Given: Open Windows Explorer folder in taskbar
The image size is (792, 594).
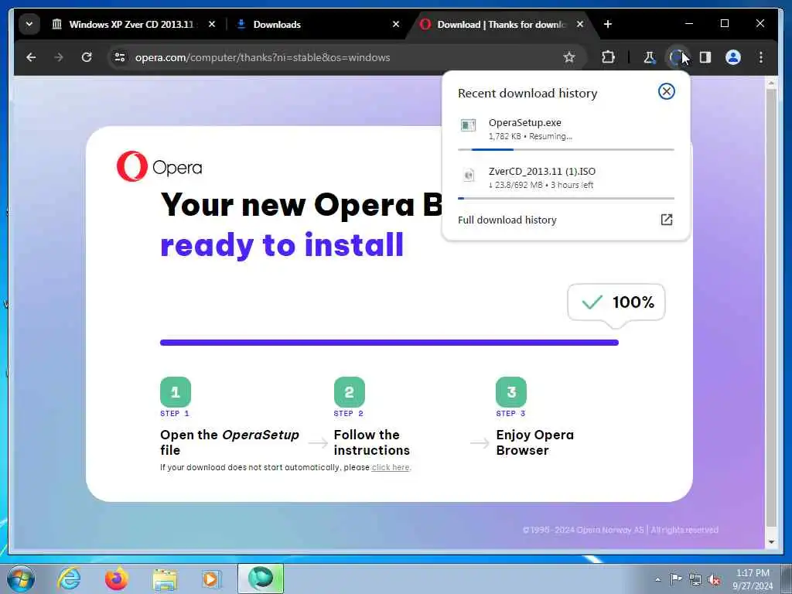Looking at the screenshot, I should [166, 579].
